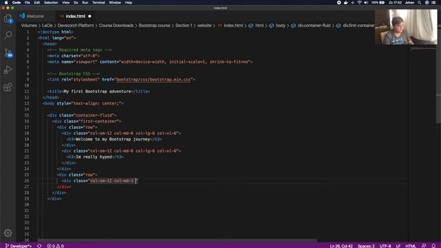441x248 pixels.
Task: Expand div.container-fluid breadcrumb
Action: 311,25
